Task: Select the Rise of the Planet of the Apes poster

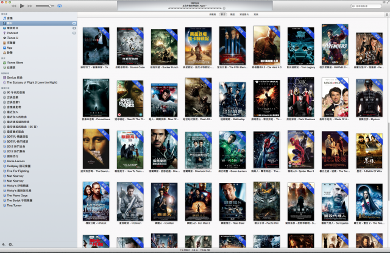Action: 130,99
